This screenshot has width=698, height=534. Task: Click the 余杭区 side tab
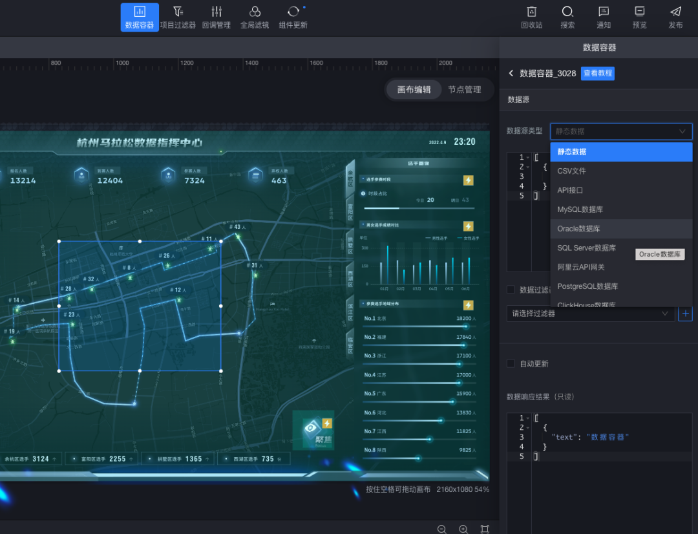pos(350,178)
